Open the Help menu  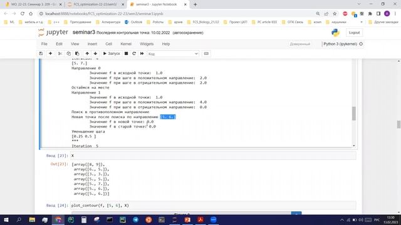(x=165, y=44)
